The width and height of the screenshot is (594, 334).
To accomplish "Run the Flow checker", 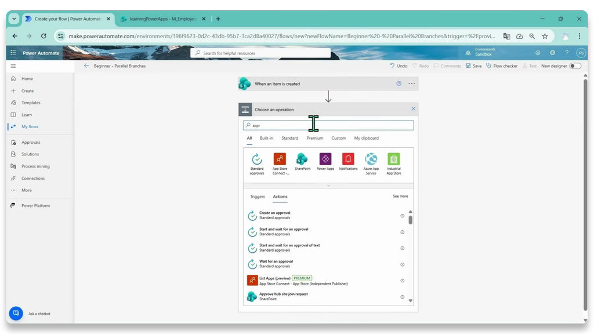I will [502, 66].
